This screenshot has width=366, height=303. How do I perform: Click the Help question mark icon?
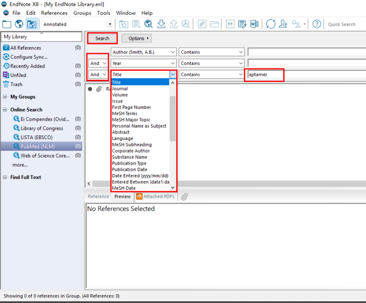[x=317, y=24]
